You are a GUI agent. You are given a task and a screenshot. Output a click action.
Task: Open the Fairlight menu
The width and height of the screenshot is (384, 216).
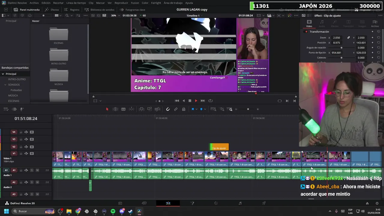(x=156, y=3)
